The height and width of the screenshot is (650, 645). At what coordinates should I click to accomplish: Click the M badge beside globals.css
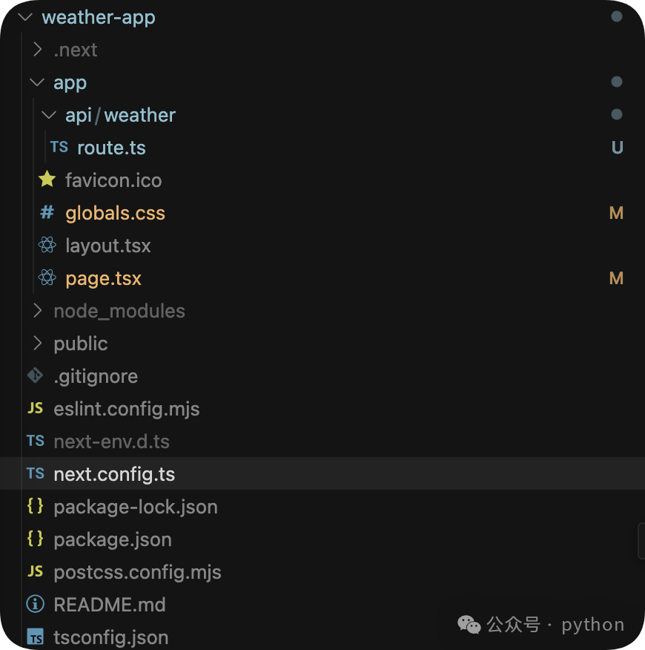click(616, 213)
